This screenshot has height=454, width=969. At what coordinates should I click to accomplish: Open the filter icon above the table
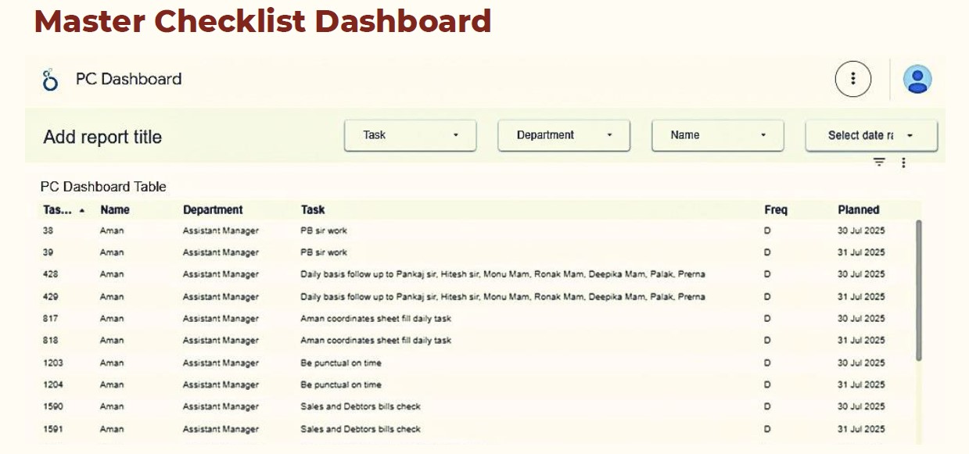point(878,162)
